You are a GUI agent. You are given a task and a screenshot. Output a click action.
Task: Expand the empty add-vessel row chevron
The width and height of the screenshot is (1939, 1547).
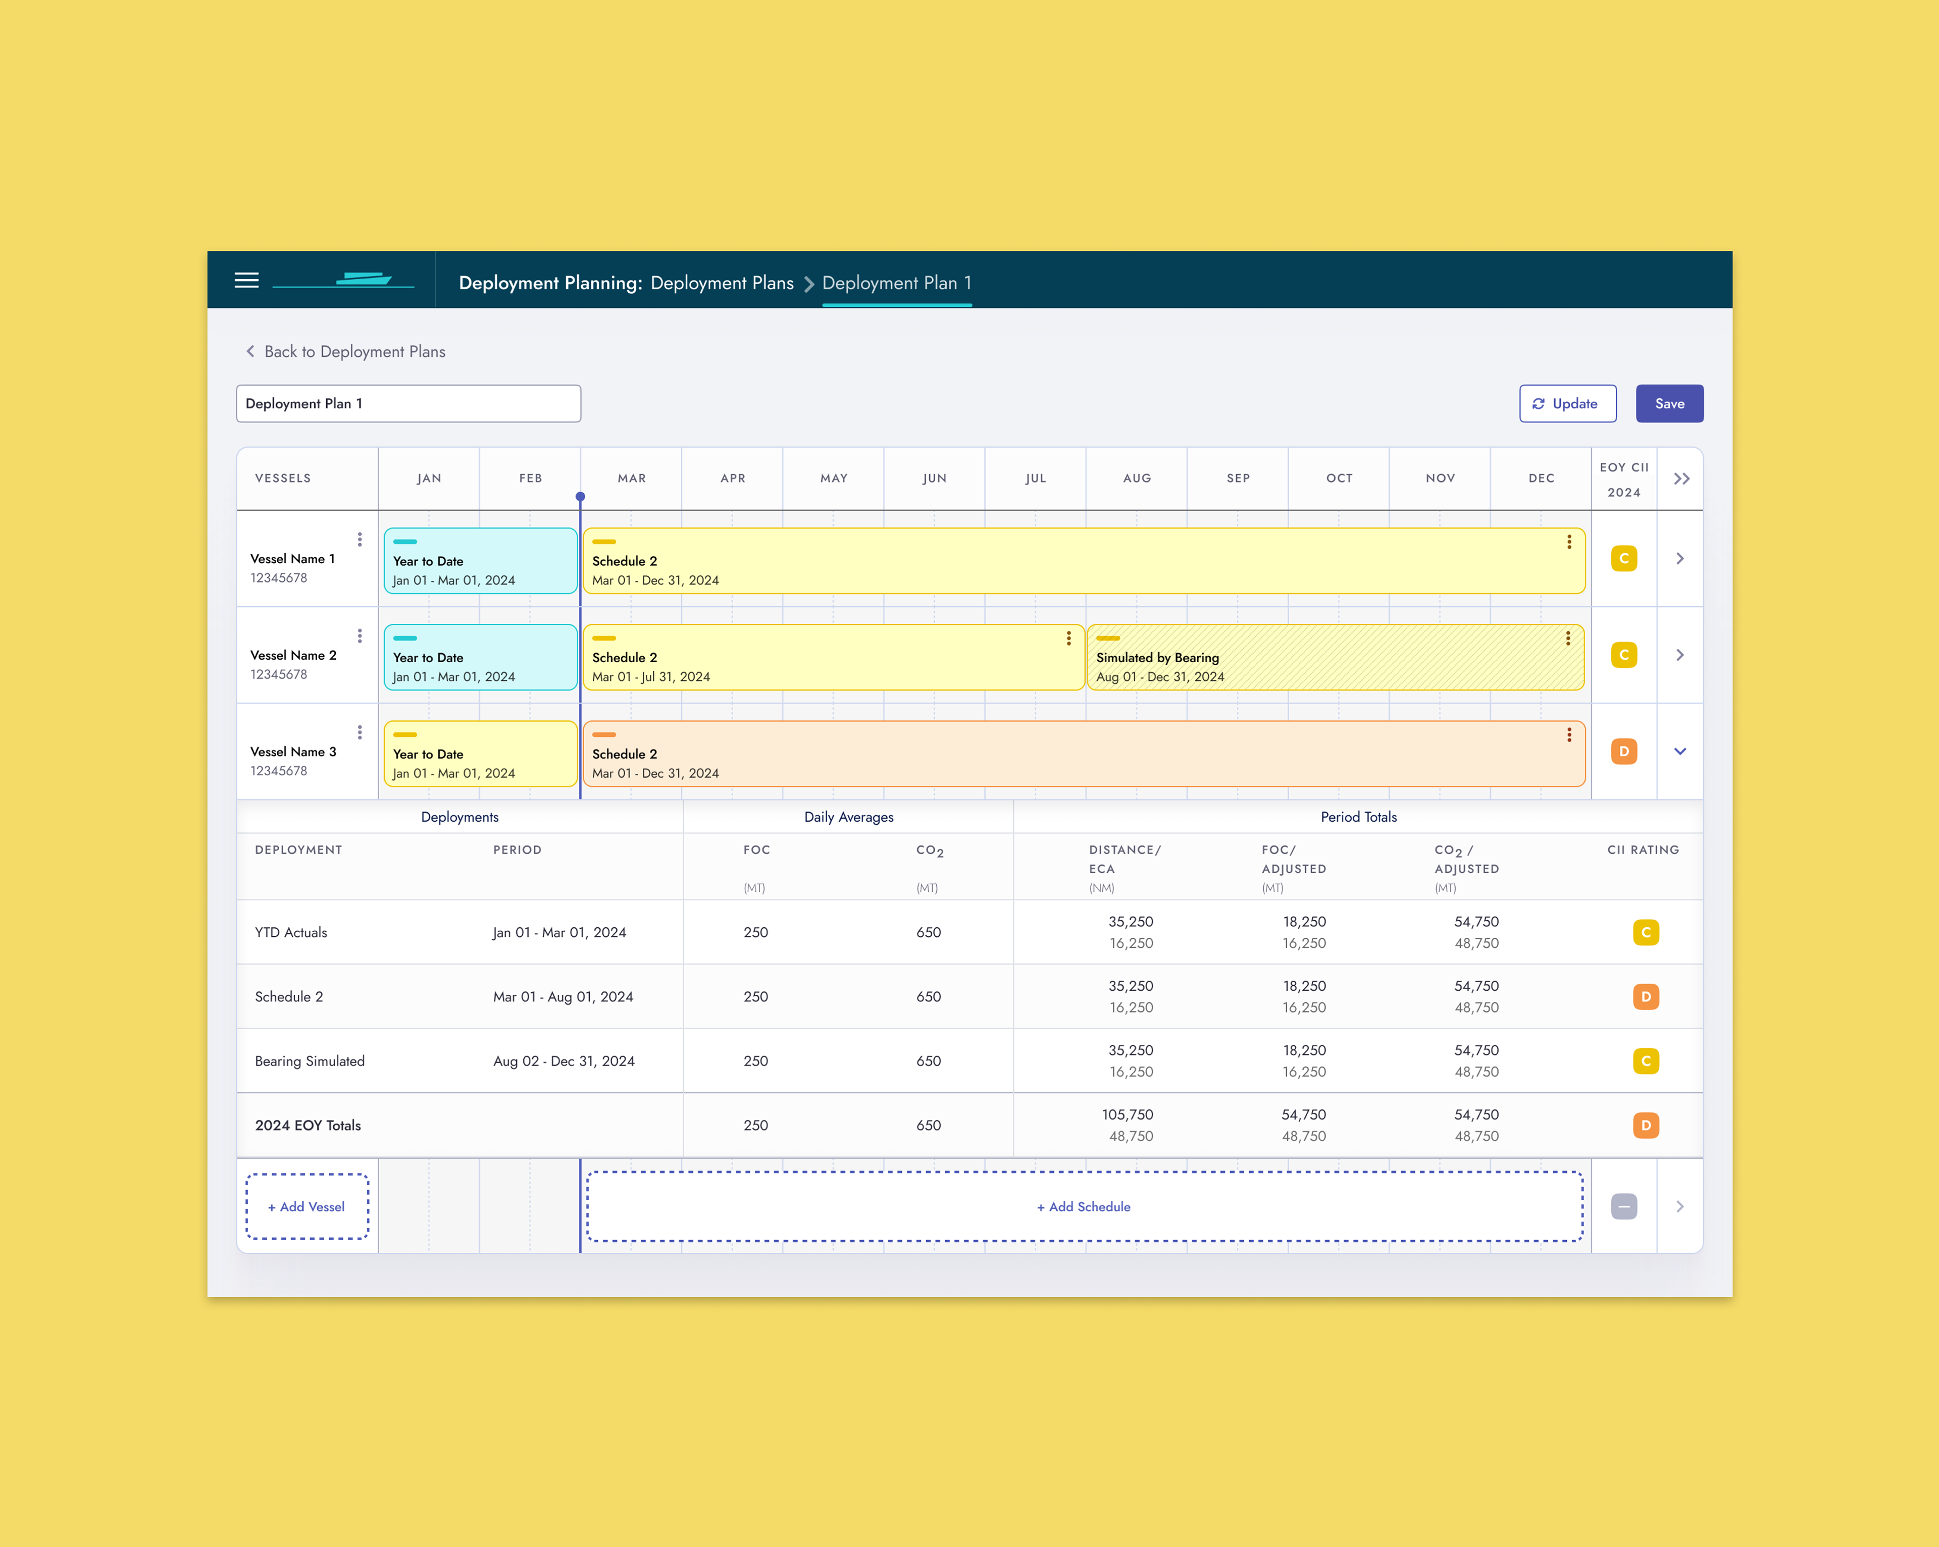pos(1679,1206)
